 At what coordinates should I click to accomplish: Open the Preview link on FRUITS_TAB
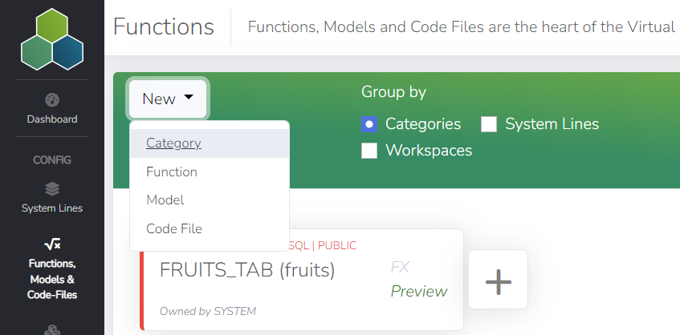[419, 291]
